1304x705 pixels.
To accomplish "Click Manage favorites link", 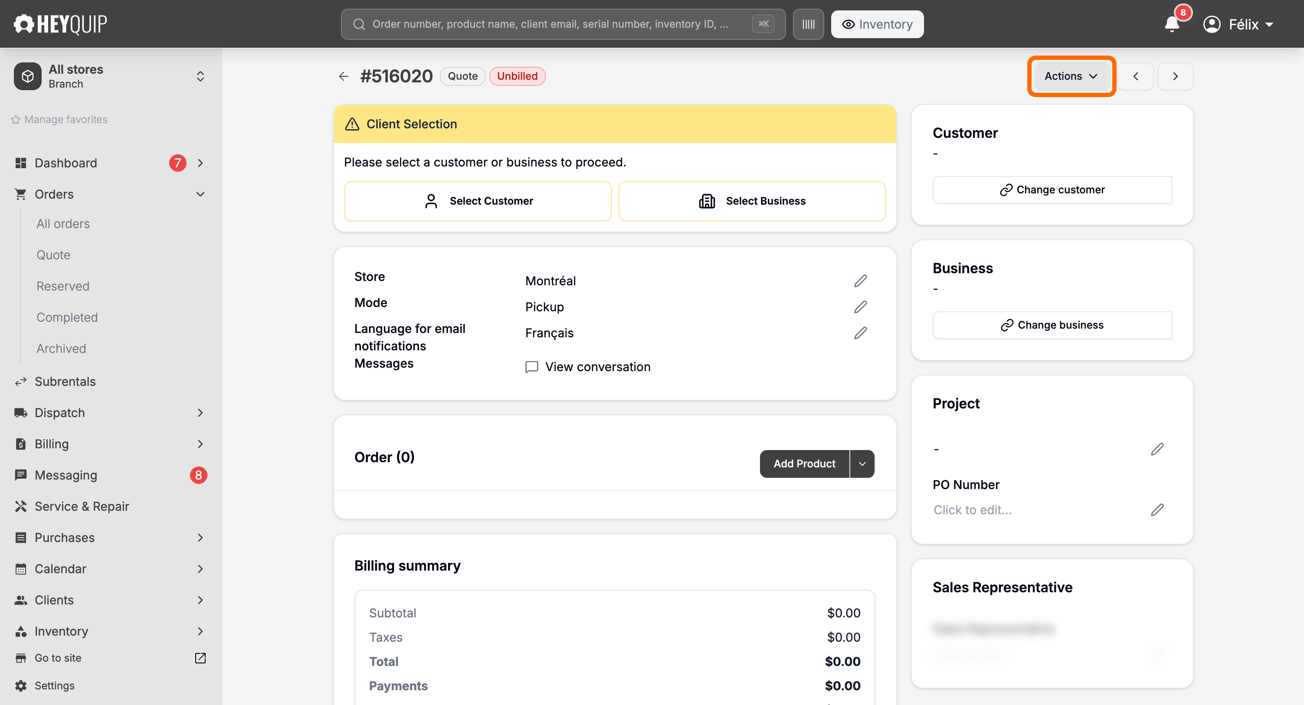I will (59, 119).
